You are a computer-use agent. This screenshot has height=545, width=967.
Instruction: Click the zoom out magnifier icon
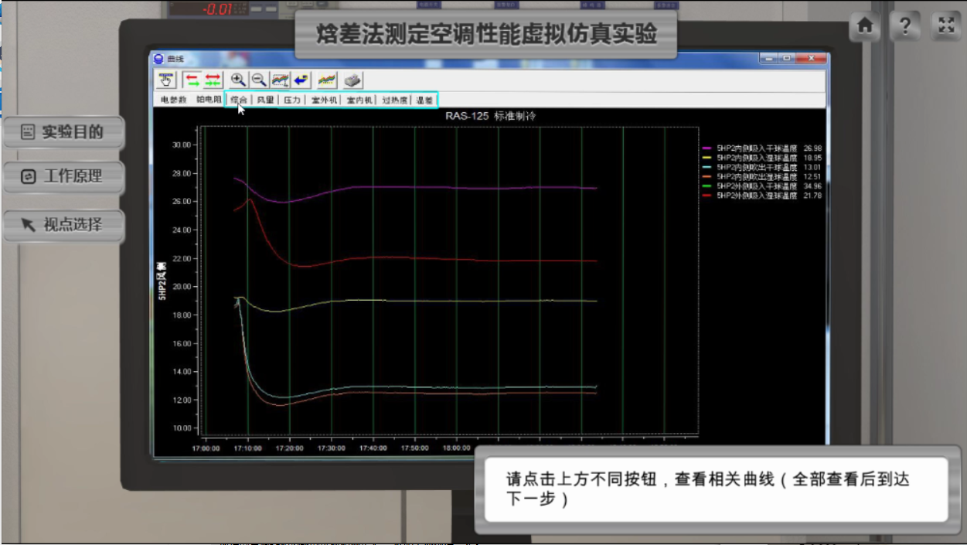(x=259, y=80)
